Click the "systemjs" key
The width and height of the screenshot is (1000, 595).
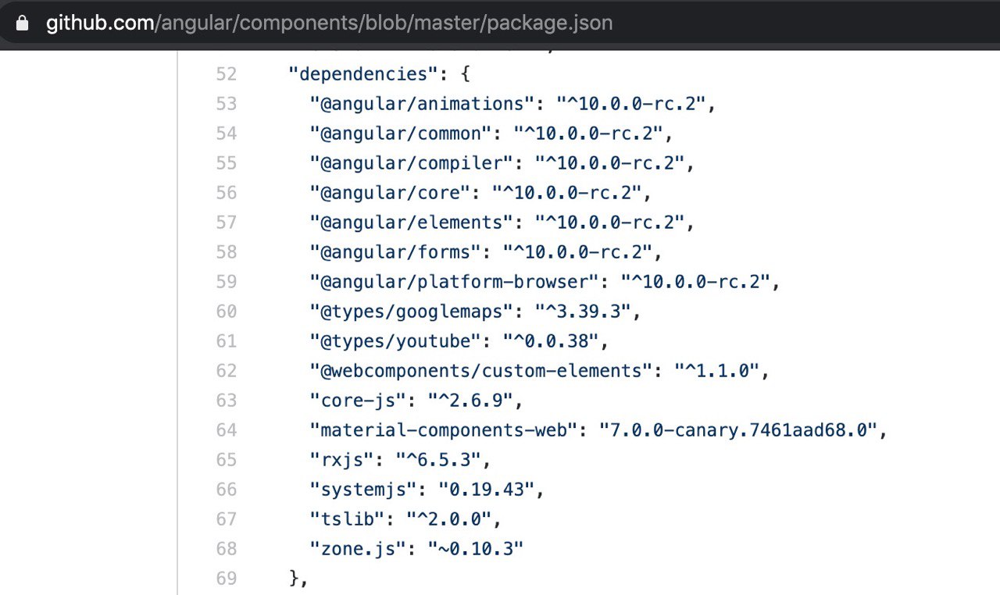pyautogui.click(x=362, y=490)
